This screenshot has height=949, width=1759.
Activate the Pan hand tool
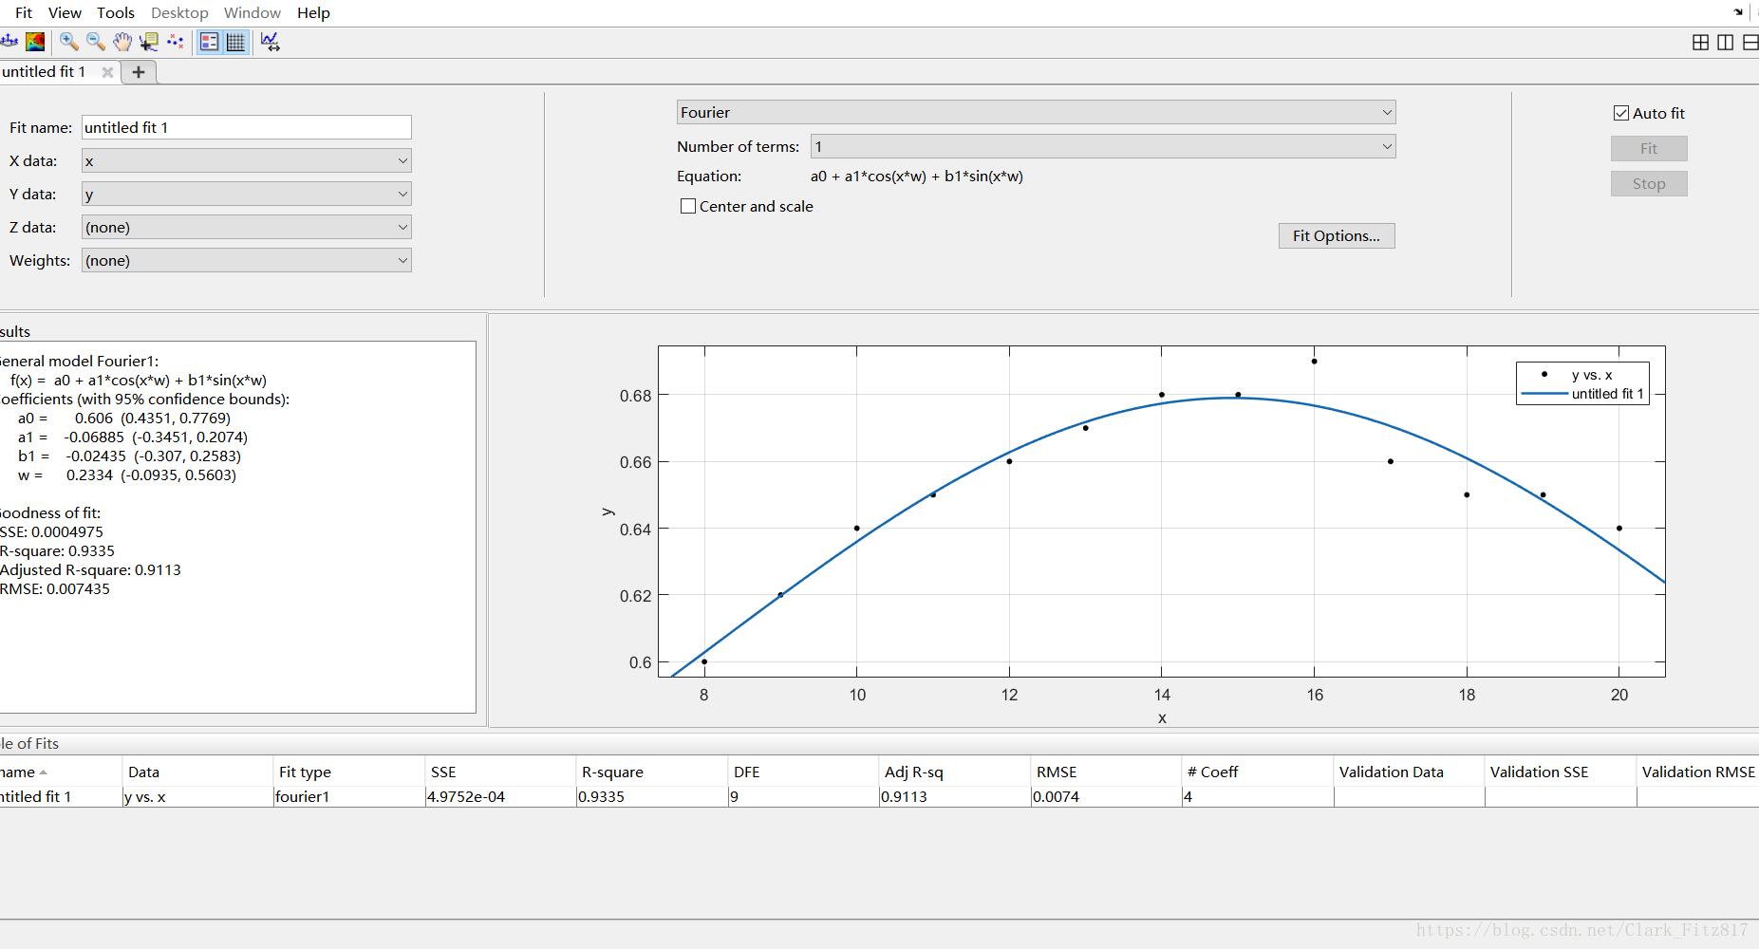pos(122,42)
